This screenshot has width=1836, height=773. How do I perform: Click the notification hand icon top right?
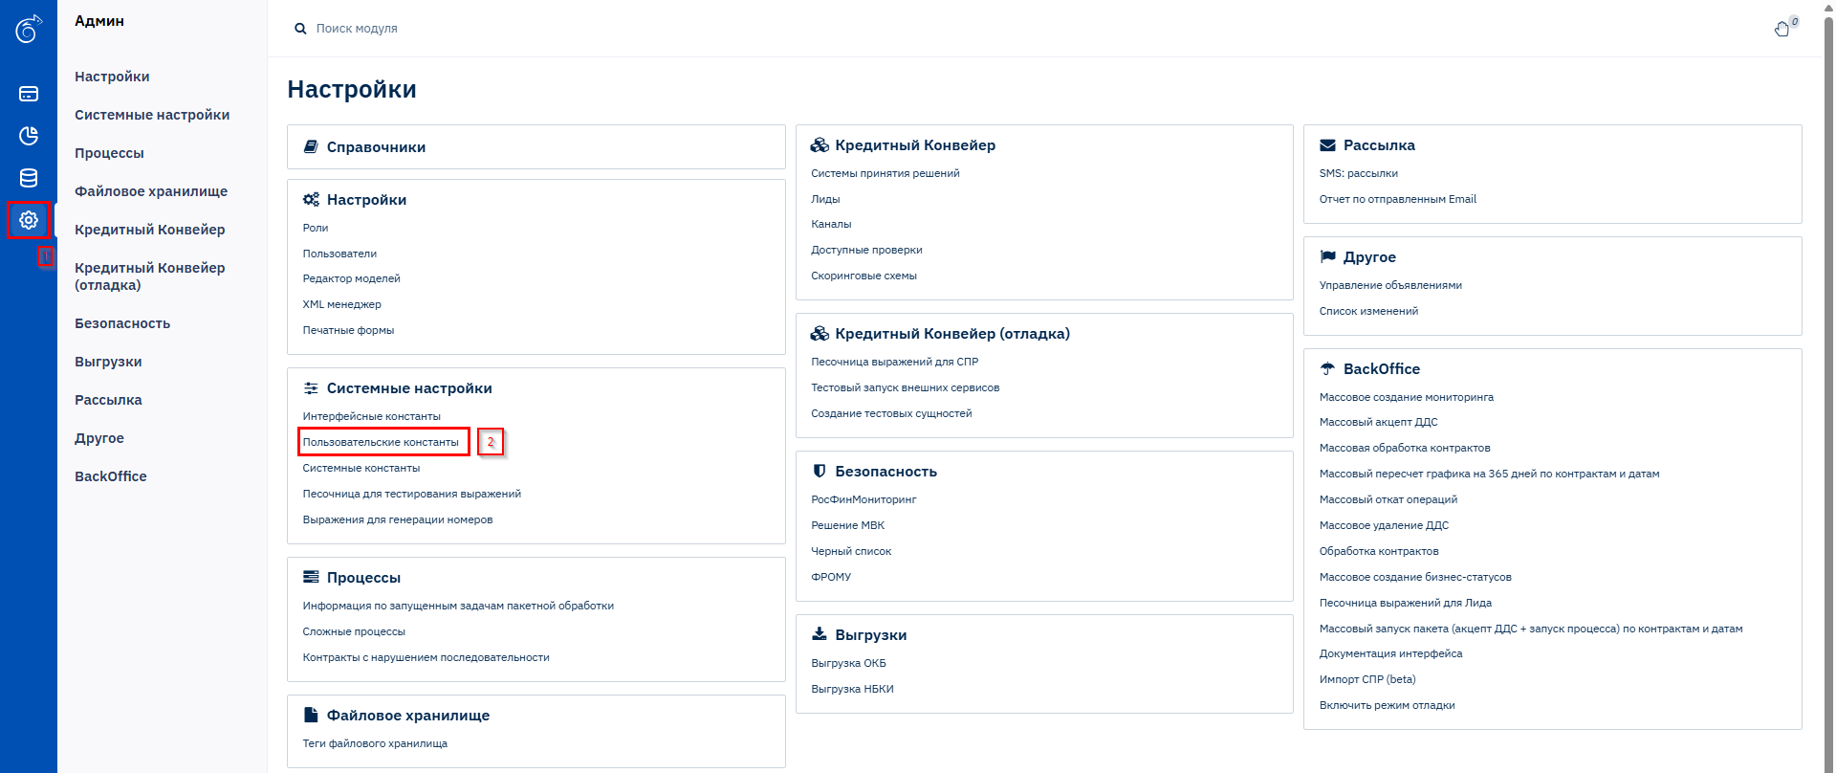(1782, 29)
